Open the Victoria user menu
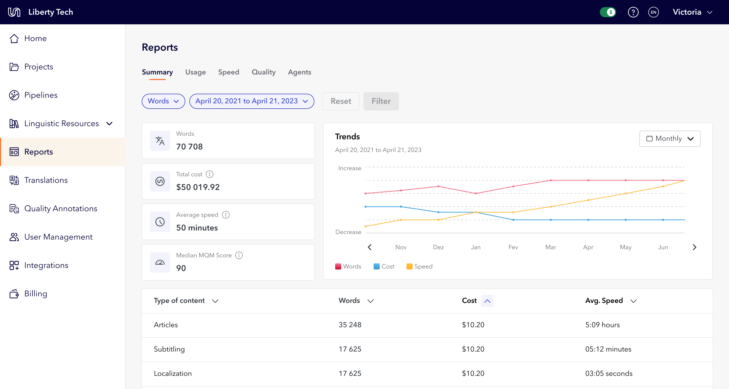 [x=693, y=12]
